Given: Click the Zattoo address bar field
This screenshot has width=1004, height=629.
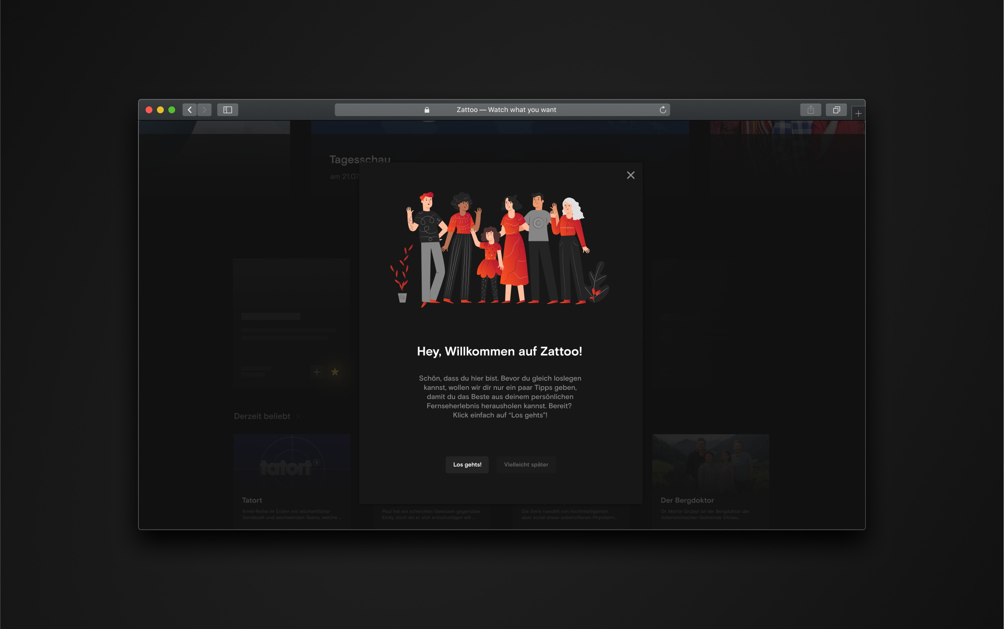Looking at the screenshot, I should coord(506,110).
